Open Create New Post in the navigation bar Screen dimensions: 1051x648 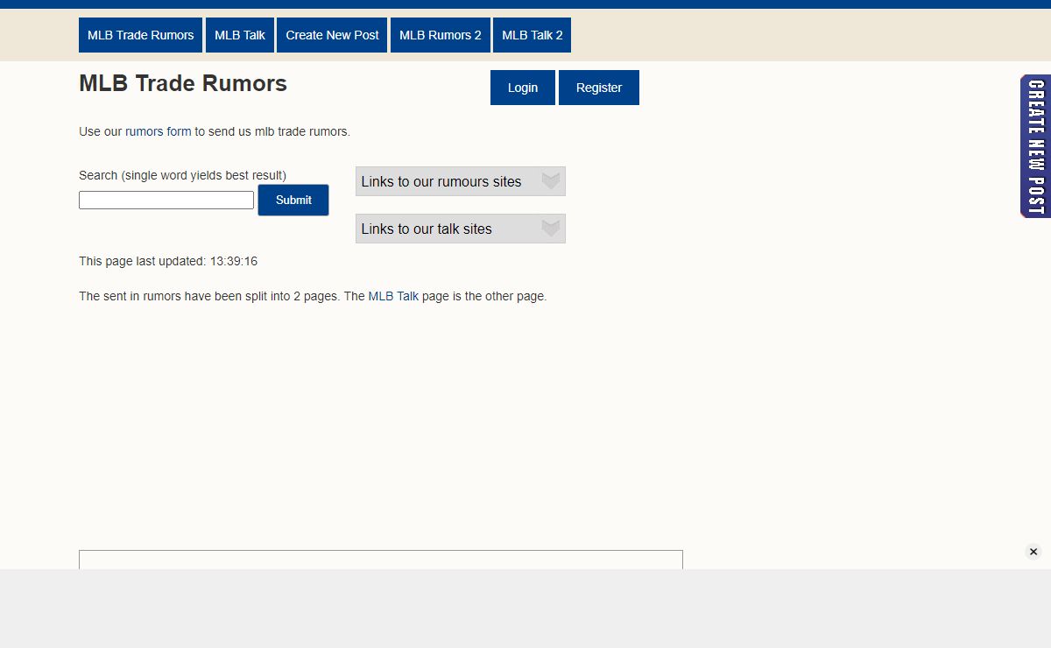point(332,35)
